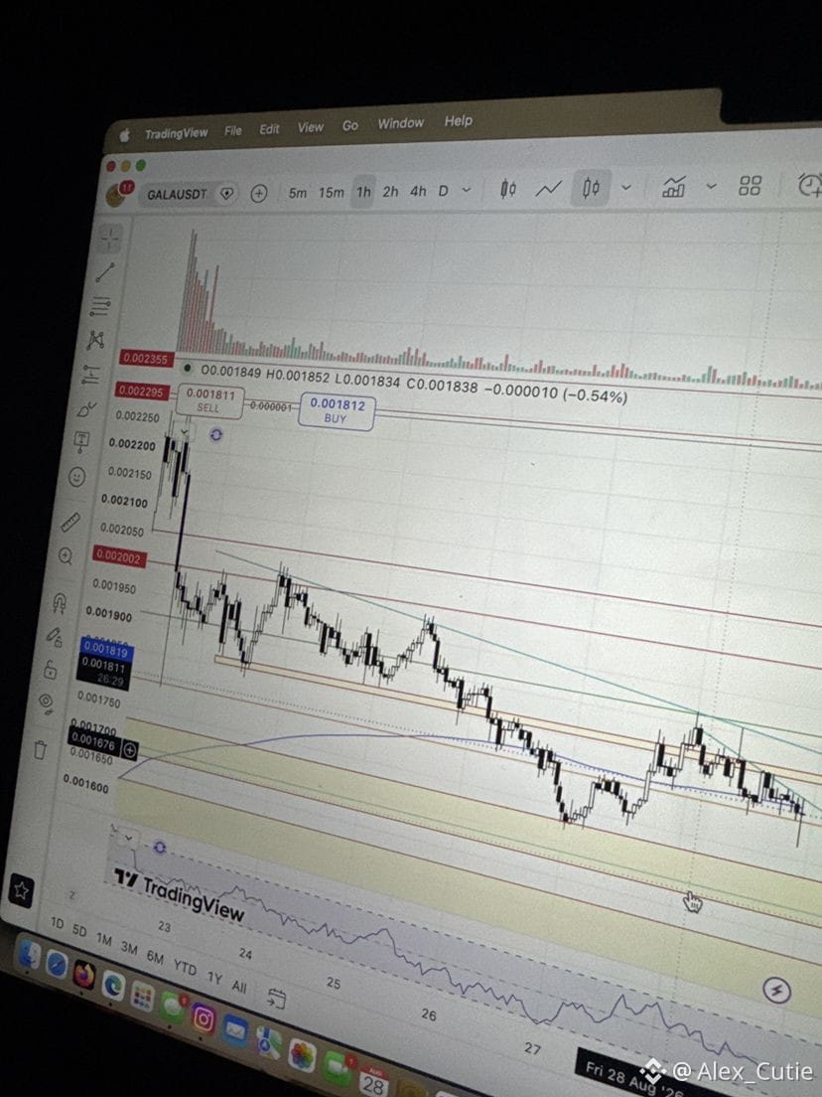Open Finder from the Dock
Image resolution: width=822 pixels, height=1097 pixels.
(x=30, y=954)
